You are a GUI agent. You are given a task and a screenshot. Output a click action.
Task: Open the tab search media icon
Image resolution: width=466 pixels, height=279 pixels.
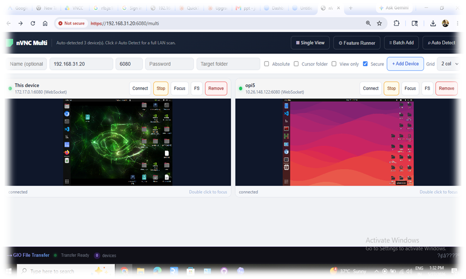click(415, 23)
